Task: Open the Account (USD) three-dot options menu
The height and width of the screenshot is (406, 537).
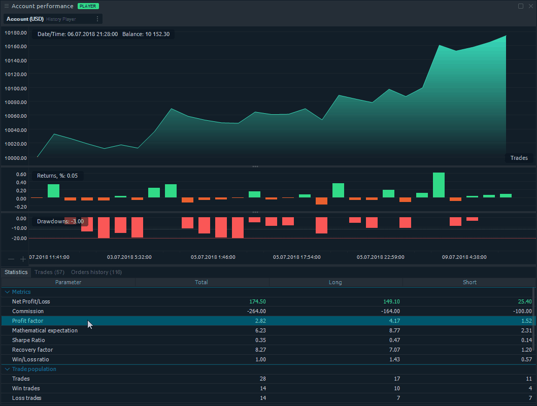Action: click(97, 19)
